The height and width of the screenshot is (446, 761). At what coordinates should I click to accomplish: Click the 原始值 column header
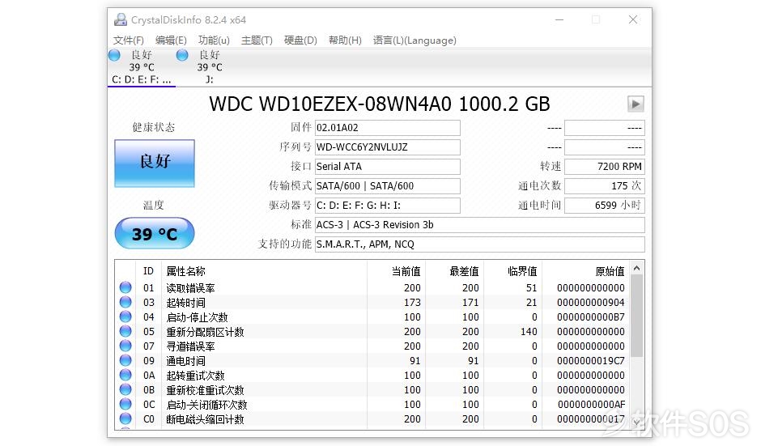click(610, 271)
